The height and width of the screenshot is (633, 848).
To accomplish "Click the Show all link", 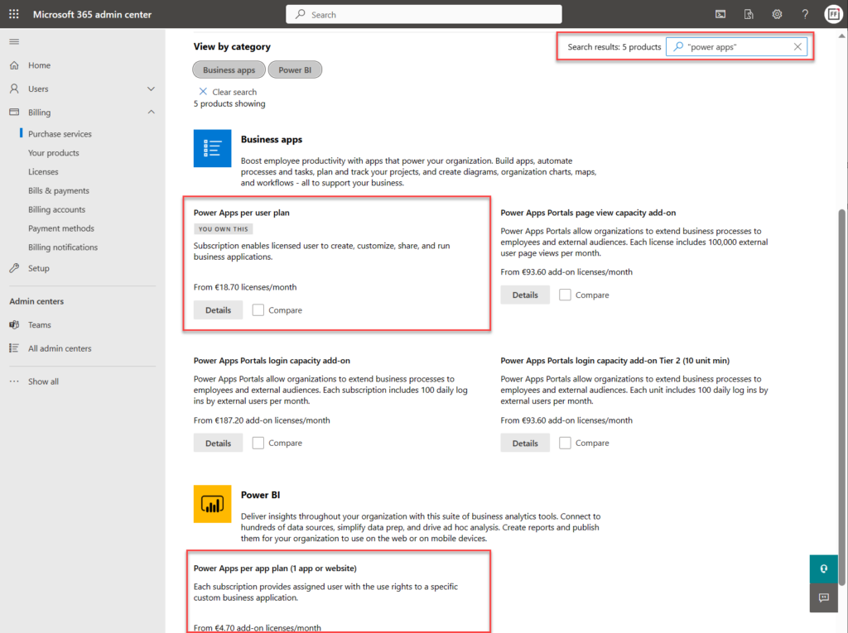I will coord(43,381).
